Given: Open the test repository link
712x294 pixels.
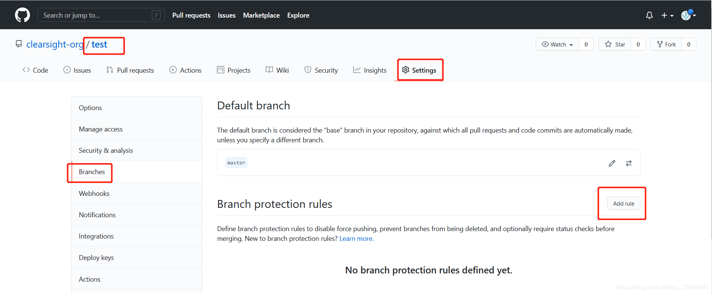Looking at the screenshot, I should (99, 44).
